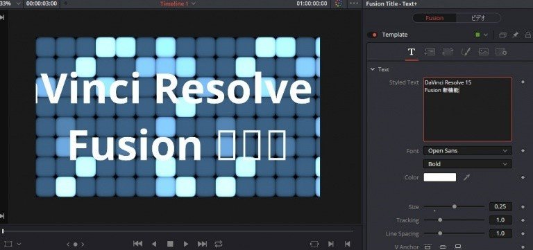Open the white Color swatch
533x250 pixels.
pyautogui.click(x=440, y=177)
